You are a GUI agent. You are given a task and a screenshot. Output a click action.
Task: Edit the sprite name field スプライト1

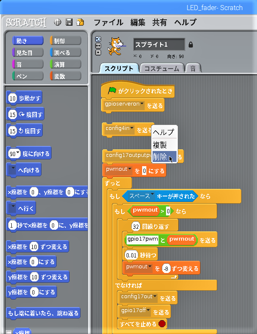pyautogui.click(x=159, y=45)
